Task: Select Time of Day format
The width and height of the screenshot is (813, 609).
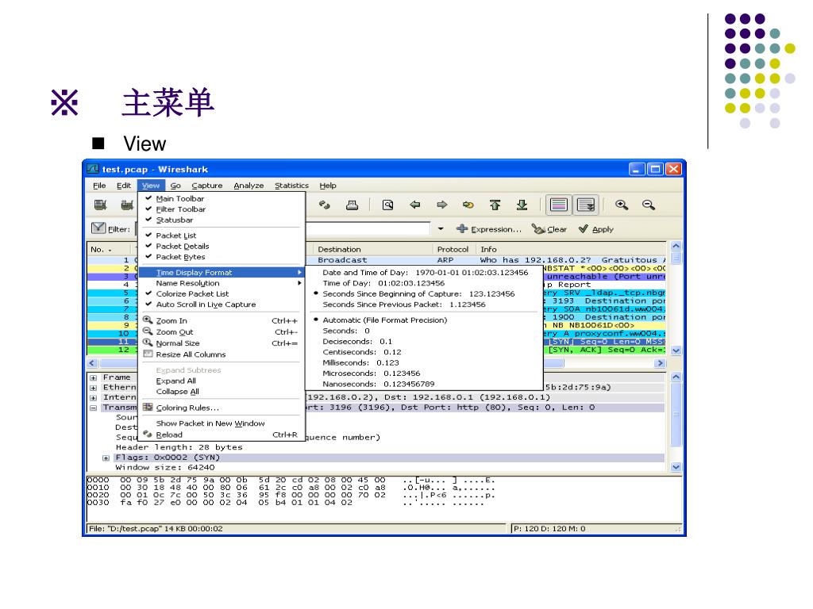Action: point(383,283)
